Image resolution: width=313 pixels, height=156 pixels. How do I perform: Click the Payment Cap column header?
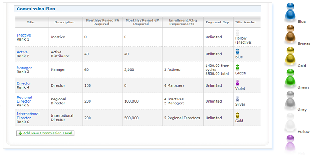217,22
